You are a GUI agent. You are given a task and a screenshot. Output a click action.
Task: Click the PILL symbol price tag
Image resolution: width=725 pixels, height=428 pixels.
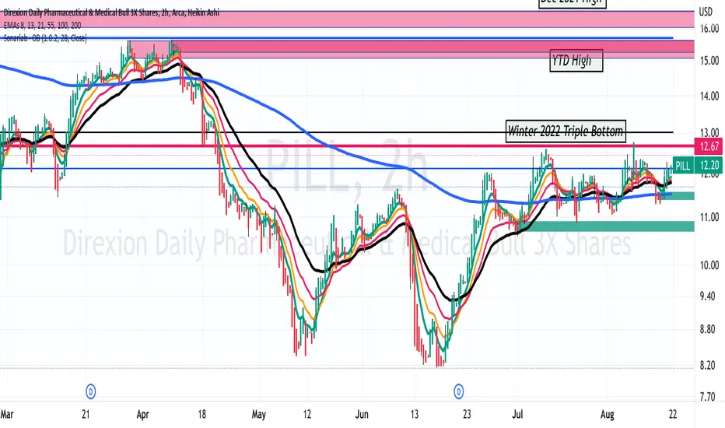(x=683, y=166)
